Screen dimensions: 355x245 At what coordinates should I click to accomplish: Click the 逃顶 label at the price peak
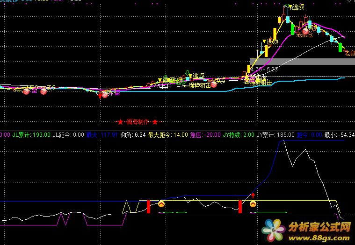tap(298, 7)
